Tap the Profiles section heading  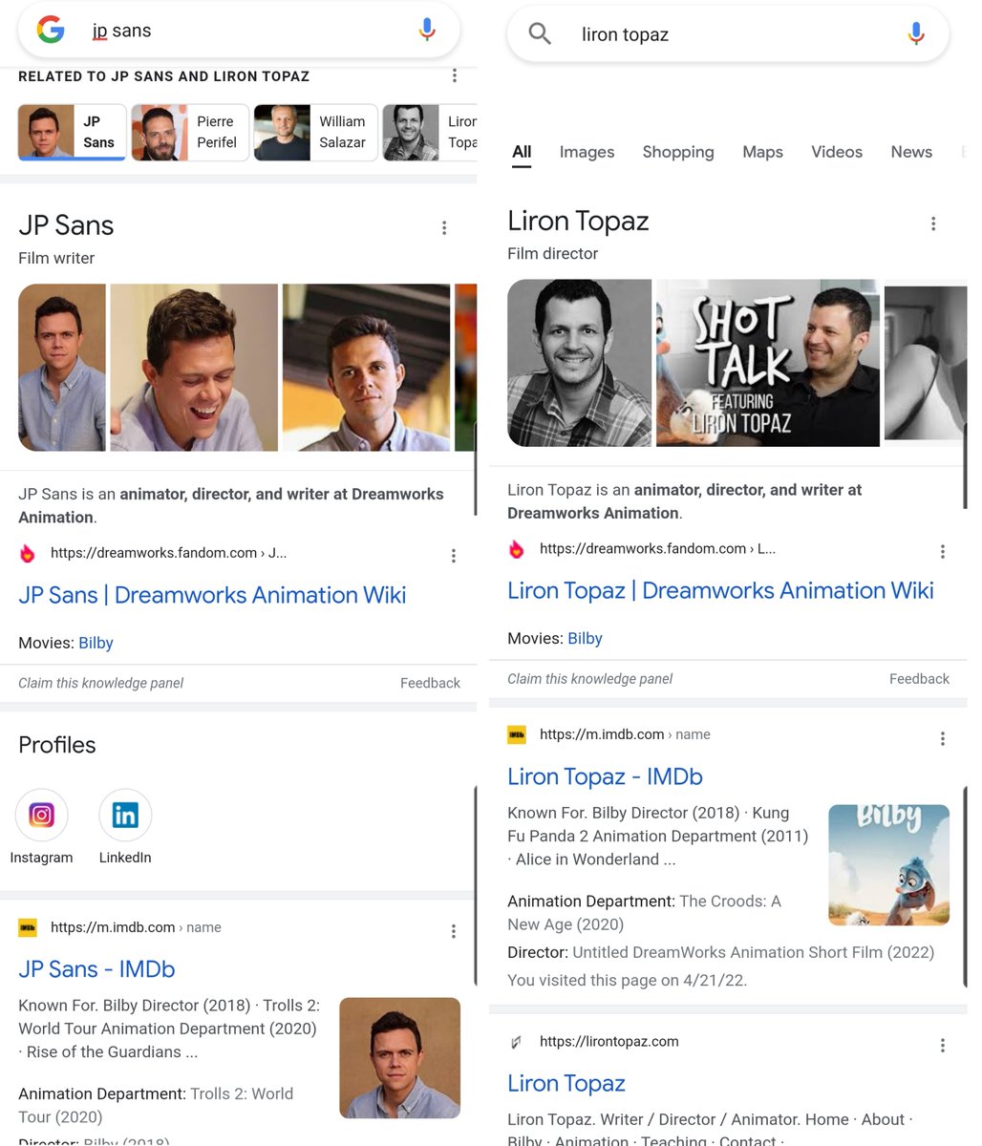pos(57,745)
